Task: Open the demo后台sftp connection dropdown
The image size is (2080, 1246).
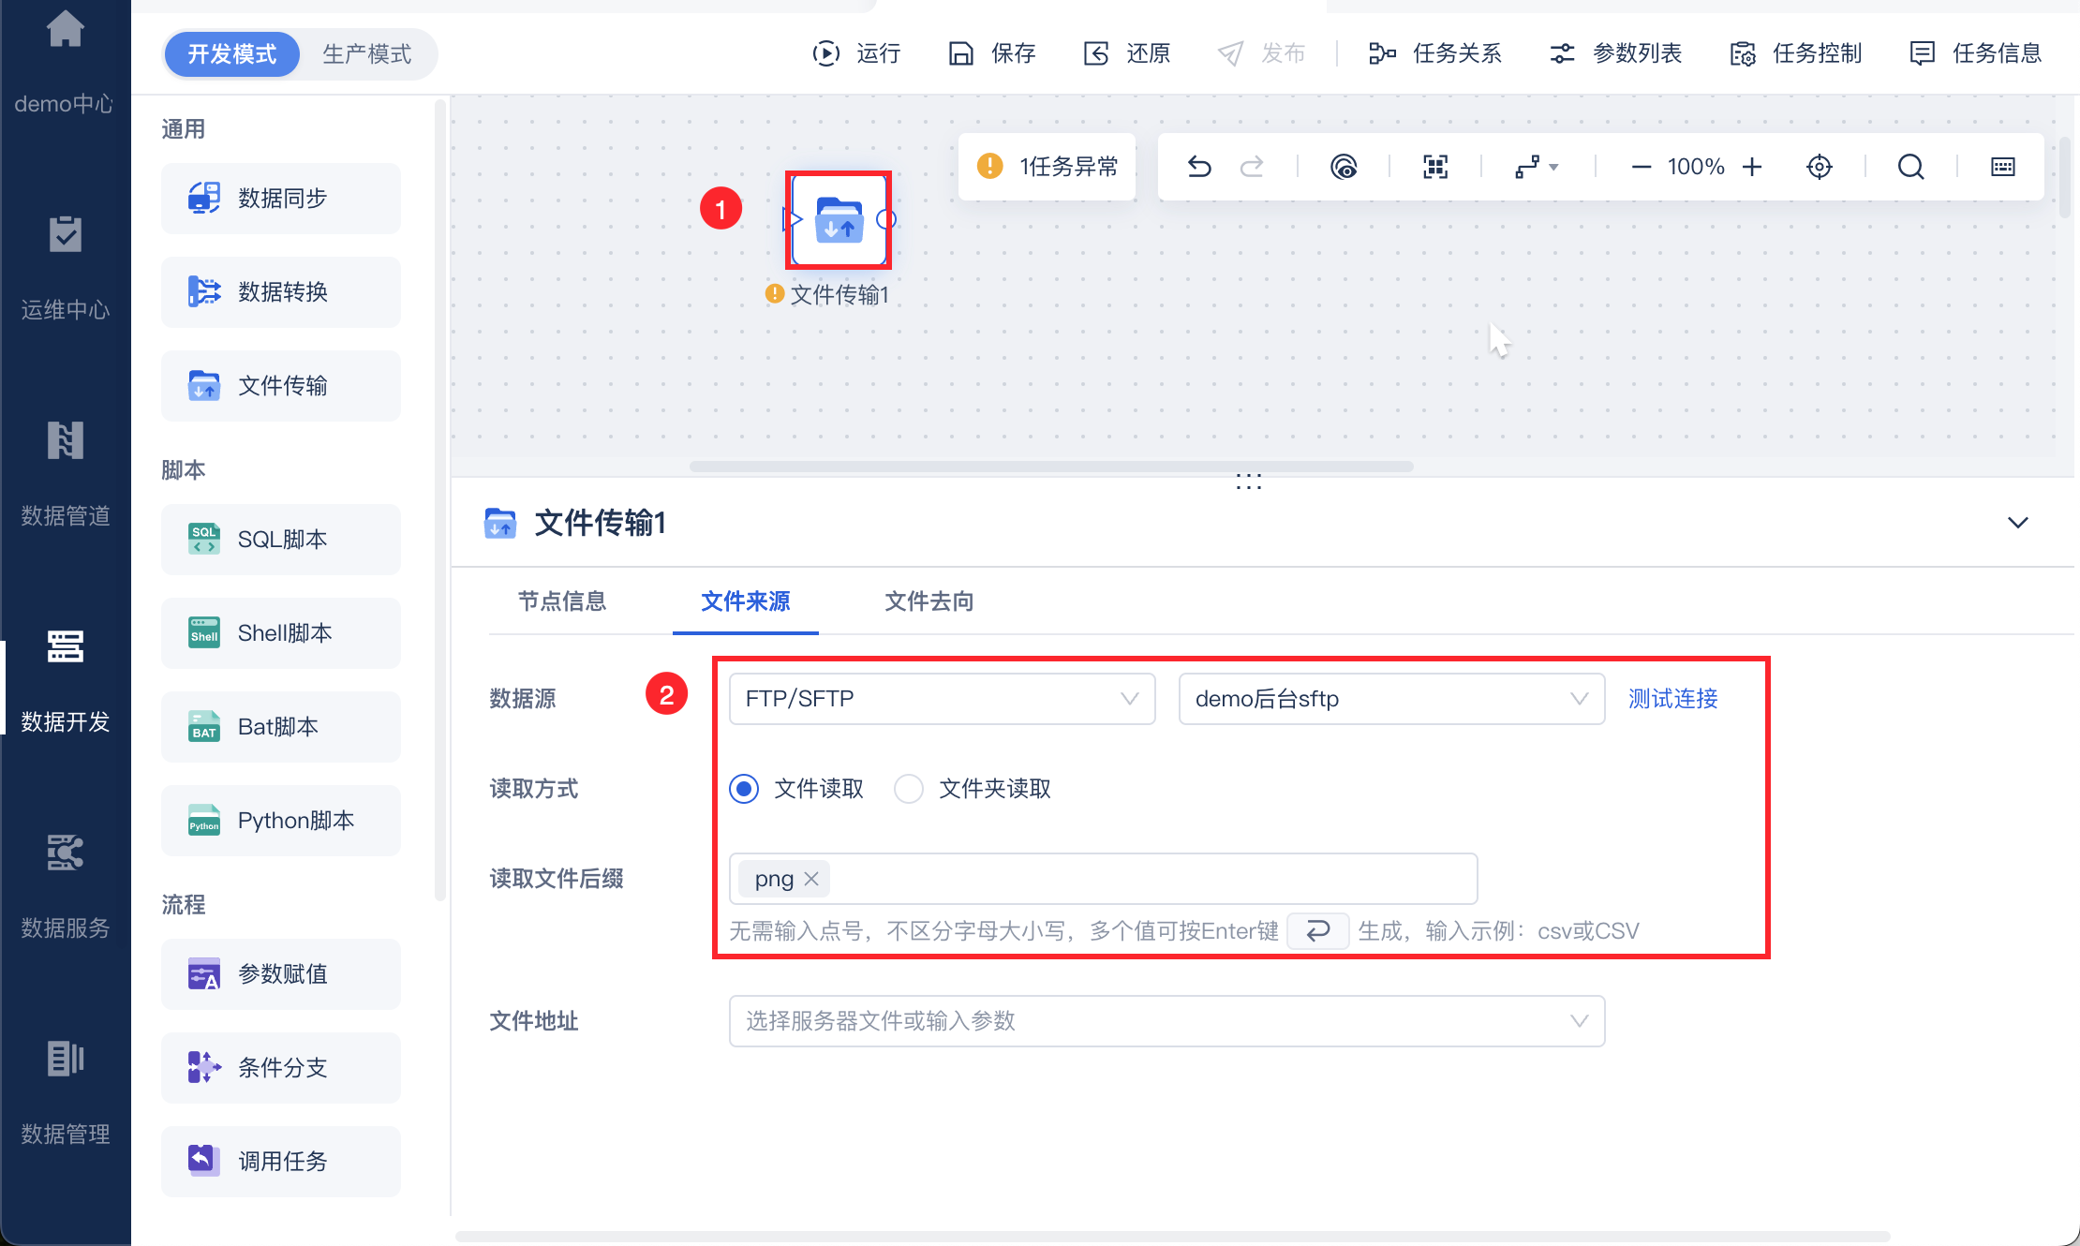Action: point(1391,699)
